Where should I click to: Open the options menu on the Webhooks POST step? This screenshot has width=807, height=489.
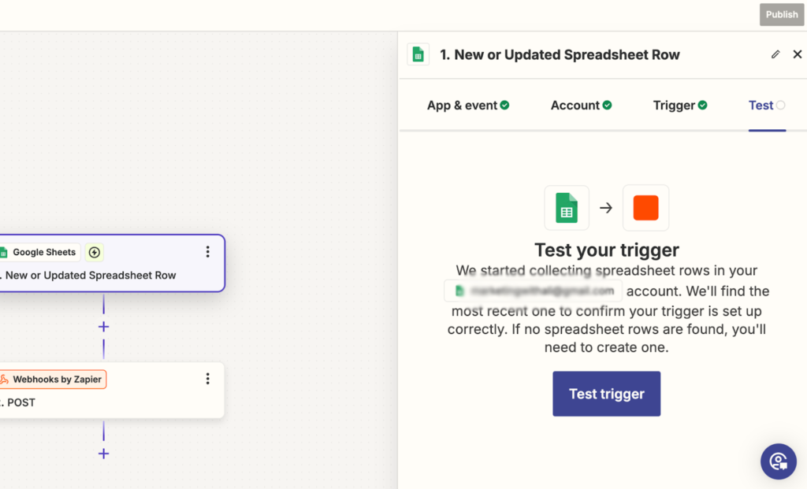coord(207,378)
